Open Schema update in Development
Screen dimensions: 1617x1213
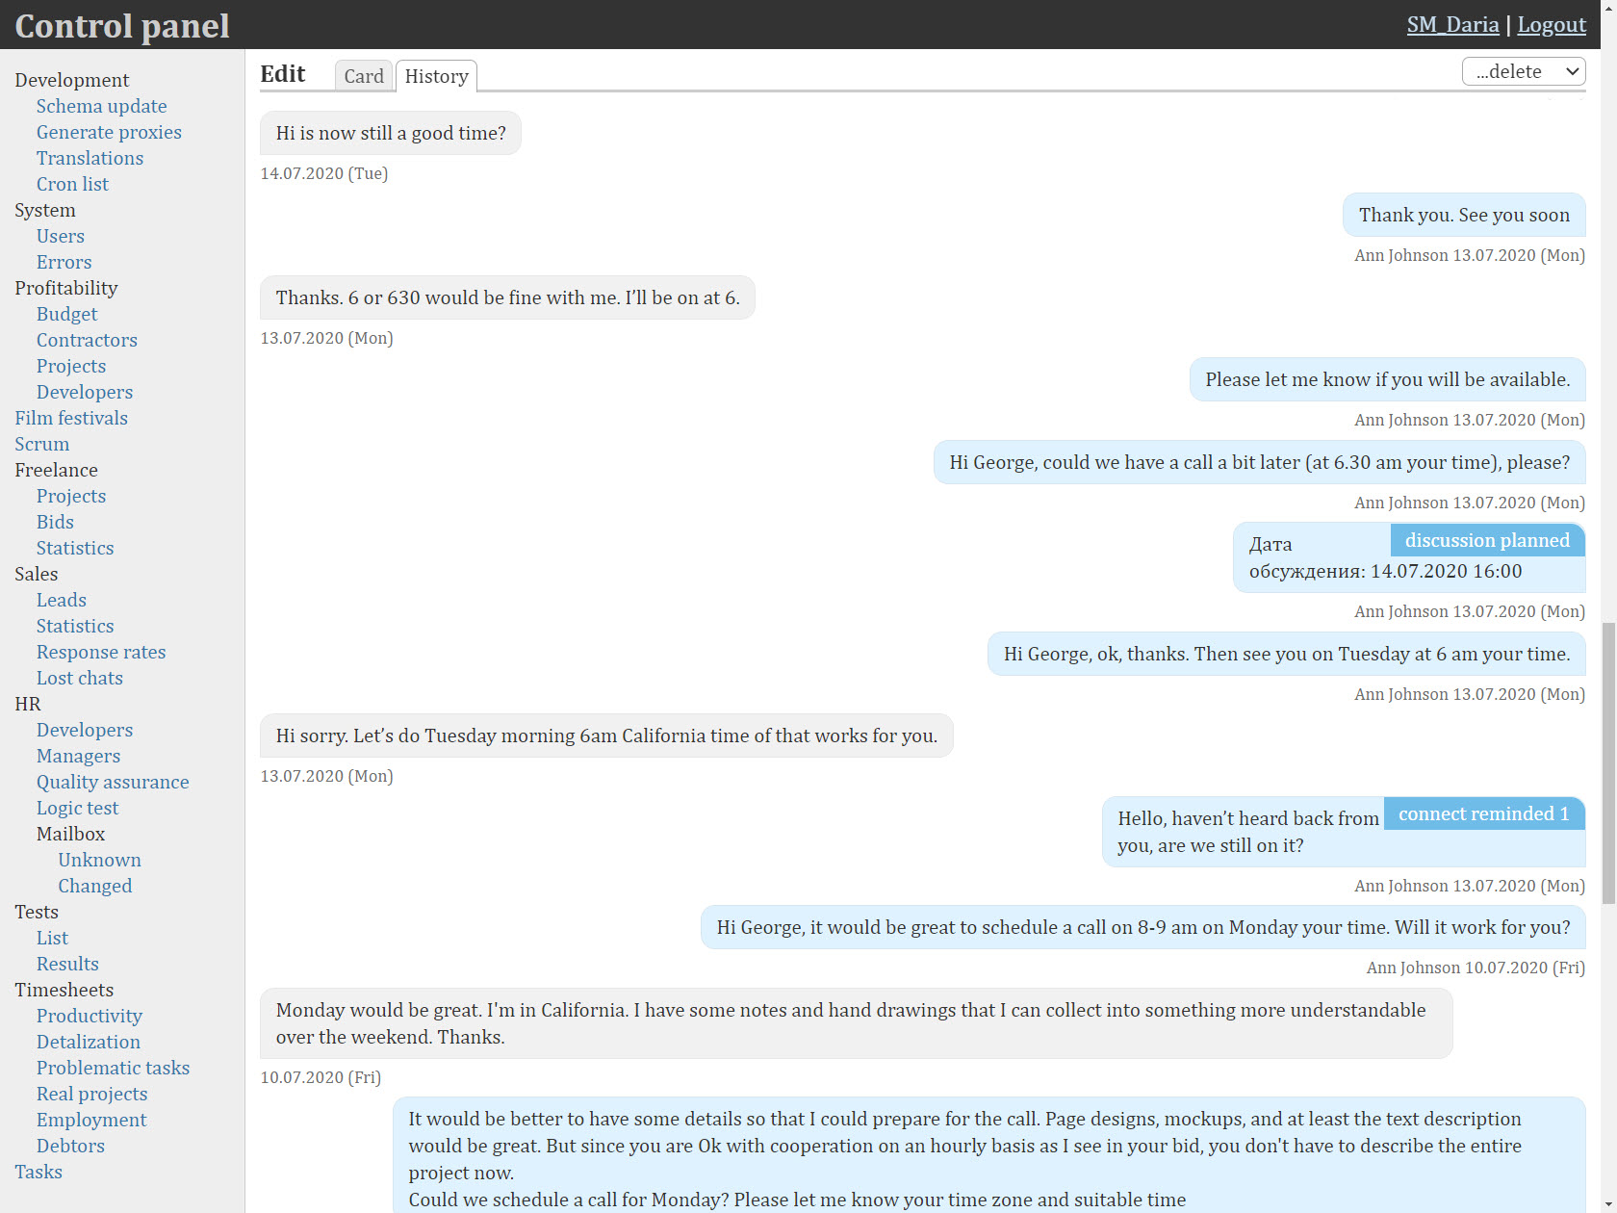(x=101, y=106)
